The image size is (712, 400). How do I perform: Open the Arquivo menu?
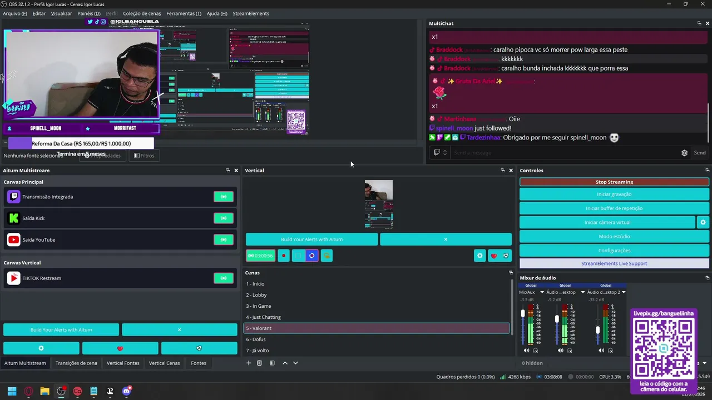click(x=15, y=13)
